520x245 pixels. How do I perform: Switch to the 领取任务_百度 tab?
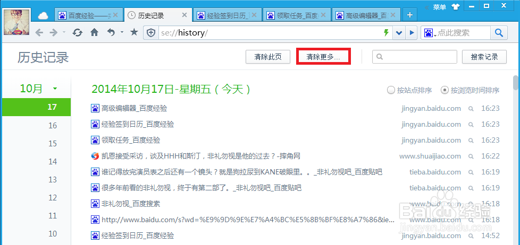[297, 15]
